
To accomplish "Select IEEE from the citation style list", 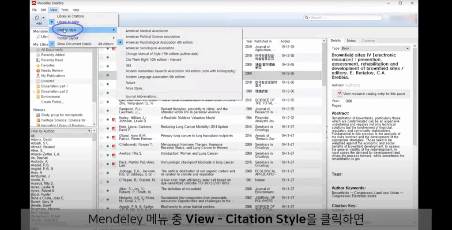I will tap(128, 65).
